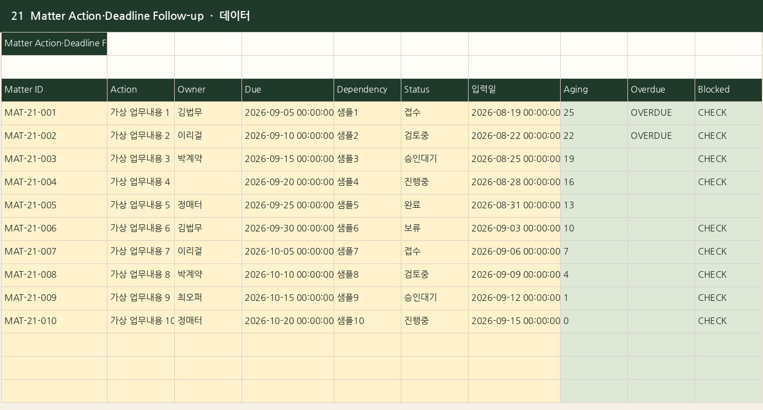Select due date 2026-09-10 00:00:00
The width and height of the screenshot is (763, 410).
[x=288, y=136]
